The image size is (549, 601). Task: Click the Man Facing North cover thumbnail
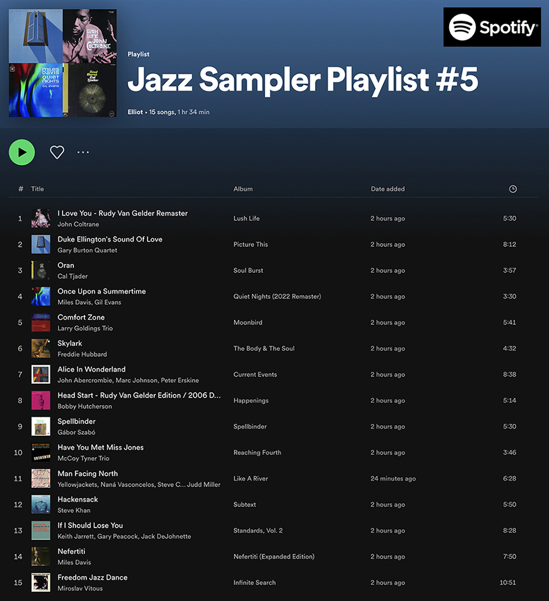click(40, 478)
